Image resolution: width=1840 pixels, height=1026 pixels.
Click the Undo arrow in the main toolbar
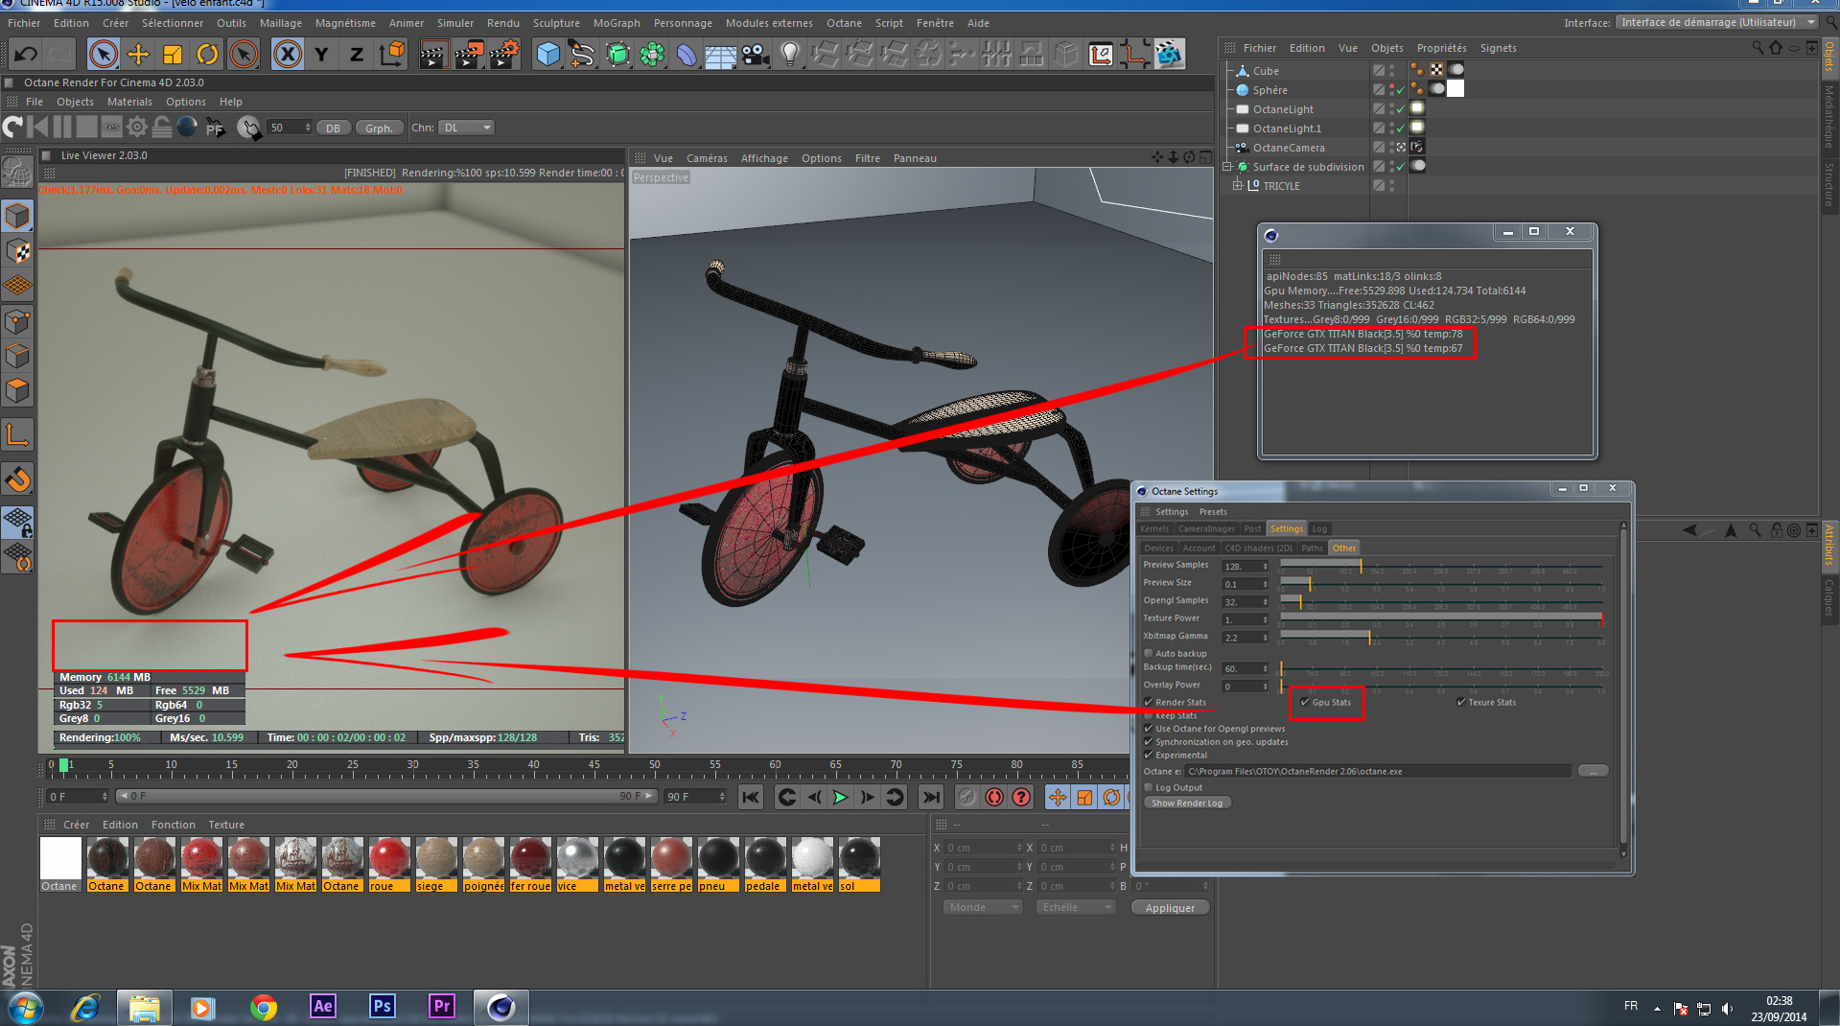click(x=26, y=55)
